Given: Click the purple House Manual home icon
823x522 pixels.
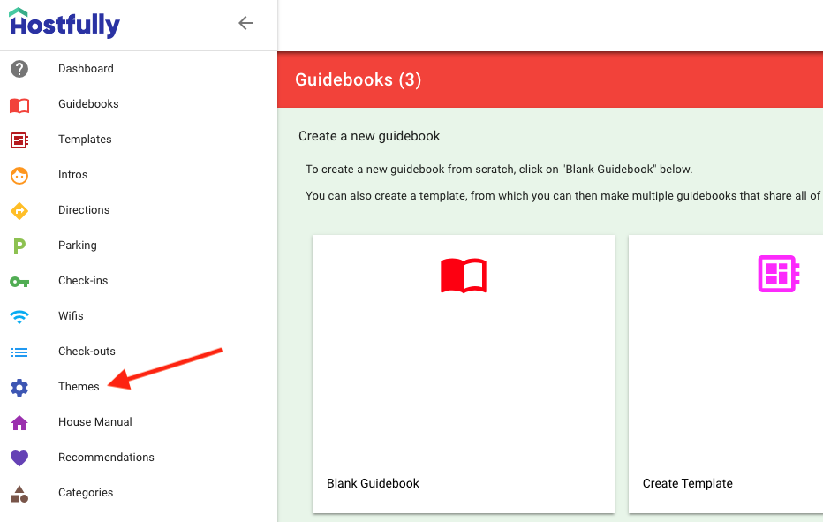Looking at the screenshot, I should coord(19,423).
